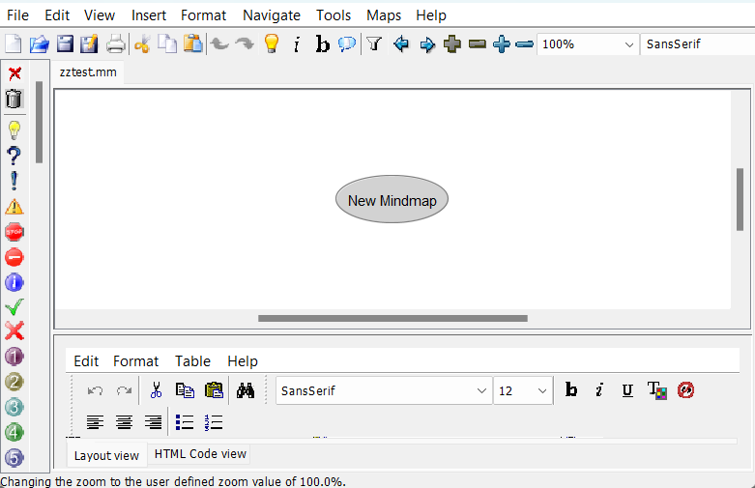Redo with the main toolbar forward arrow
Image resolution: width=755 pixels, height=488 pixels.
click(245, 44)
